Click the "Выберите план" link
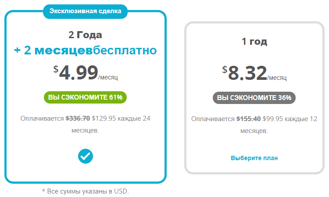Screen dimensions: 329x197 (x=254, y=158)
